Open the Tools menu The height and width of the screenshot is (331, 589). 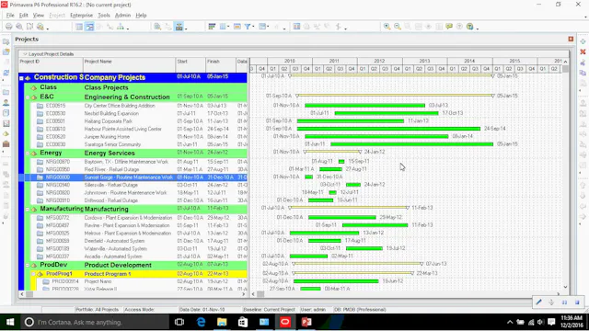[x=104, y=16]
